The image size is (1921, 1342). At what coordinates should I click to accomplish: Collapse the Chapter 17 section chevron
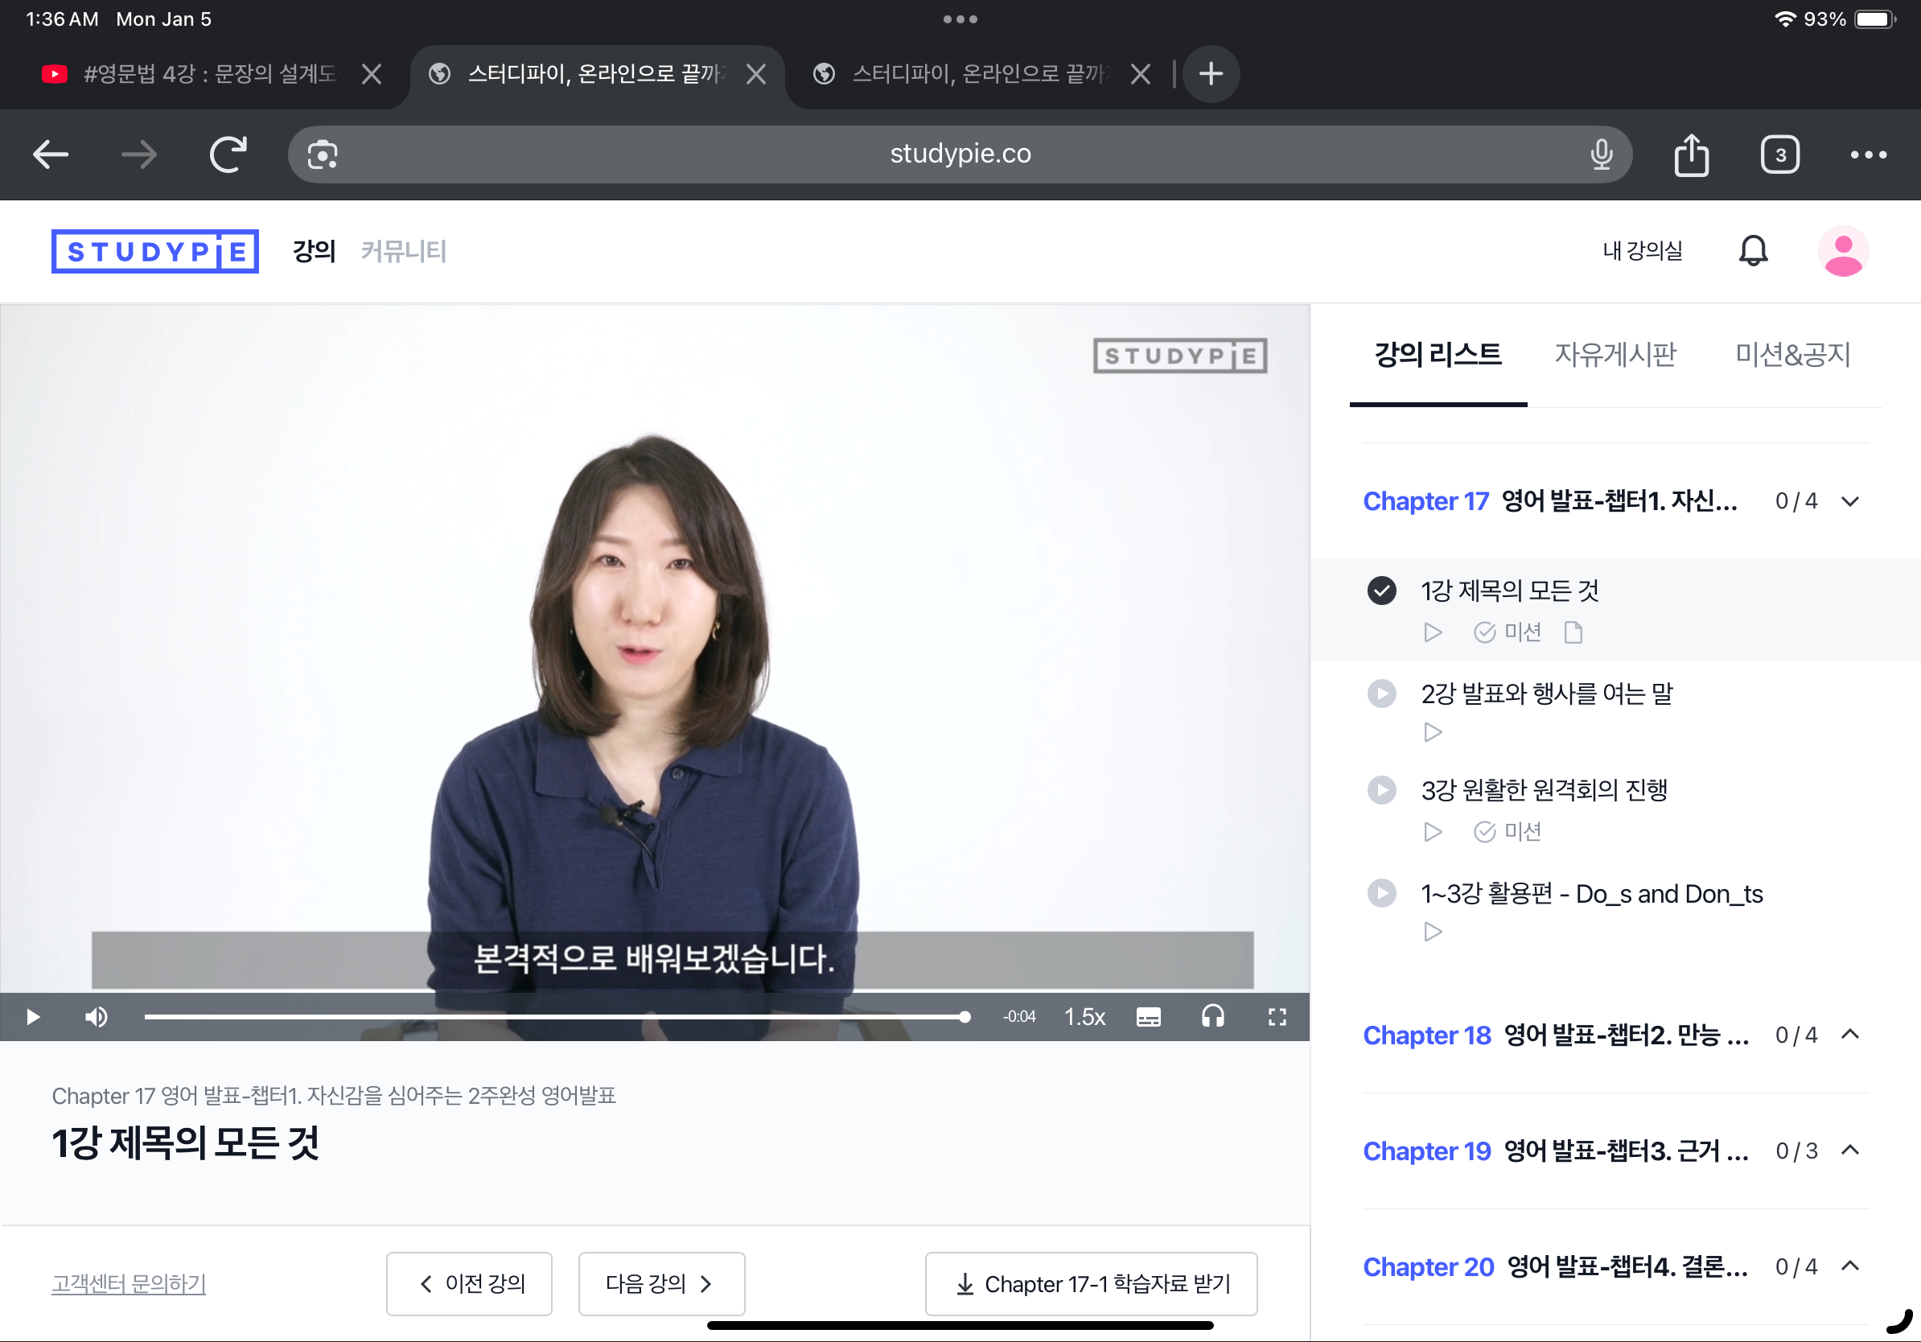(1850, 501)
